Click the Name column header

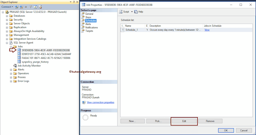click(135, 26)
